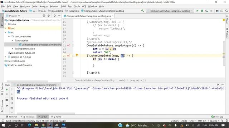The width and height of the screenshot is (229, 128).
Task: Collapse the exception package
Action: point(13,40)
